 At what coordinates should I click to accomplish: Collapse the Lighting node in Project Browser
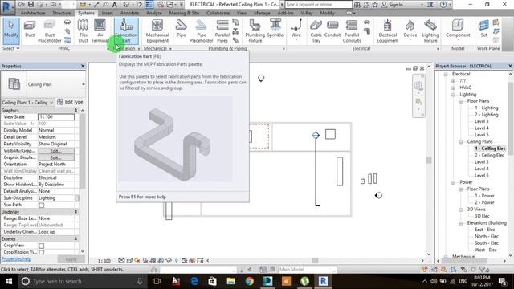tap(453, 95)
